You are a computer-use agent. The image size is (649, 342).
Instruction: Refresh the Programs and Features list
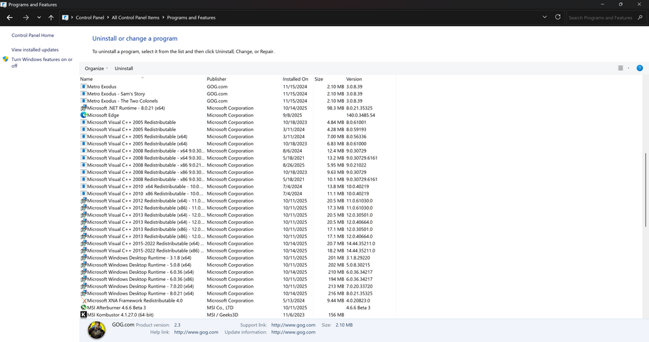(x=557, y=18)
